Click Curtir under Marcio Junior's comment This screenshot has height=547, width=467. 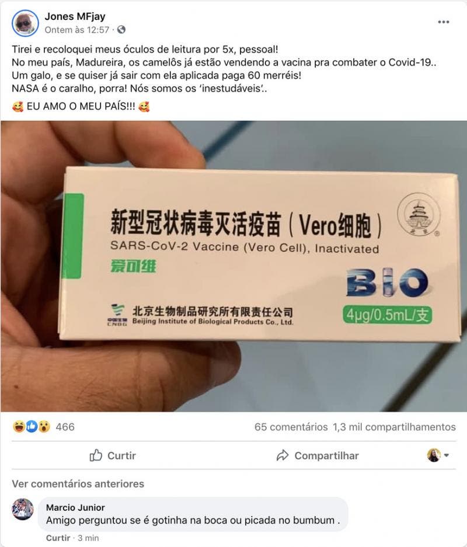click(x=58, y=538)
